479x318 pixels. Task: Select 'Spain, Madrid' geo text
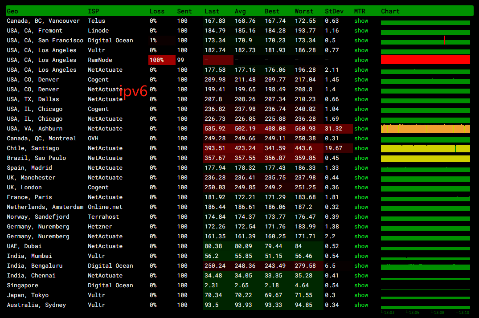pyautogui.click(x=29, y=168)
